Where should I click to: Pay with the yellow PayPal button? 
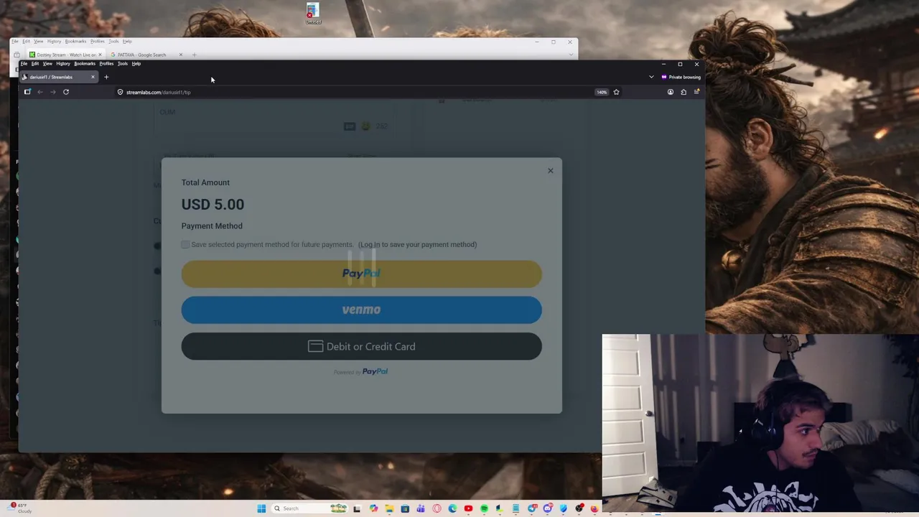click(x=361, y=274)
